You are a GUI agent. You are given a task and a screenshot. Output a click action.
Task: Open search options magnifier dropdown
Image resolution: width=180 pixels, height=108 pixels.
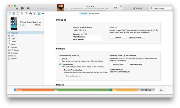[152, 8]
